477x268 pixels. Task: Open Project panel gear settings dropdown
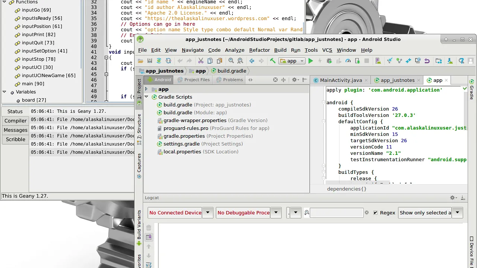(295, 80)
